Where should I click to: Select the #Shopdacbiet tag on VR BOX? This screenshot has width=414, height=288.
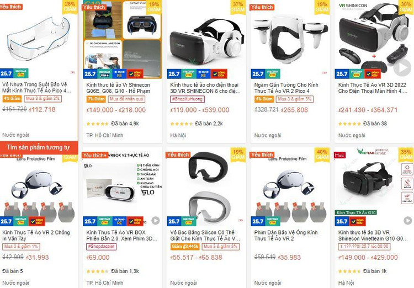click(x=101, y=247)
